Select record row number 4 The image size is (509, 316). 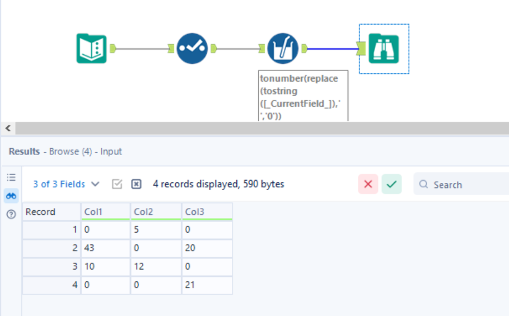(52, 285)
